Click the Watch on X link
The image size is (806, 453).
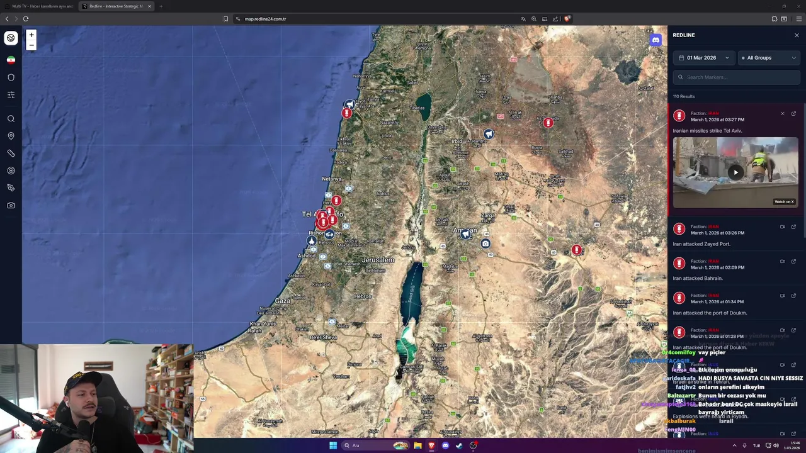click(784, 202)
